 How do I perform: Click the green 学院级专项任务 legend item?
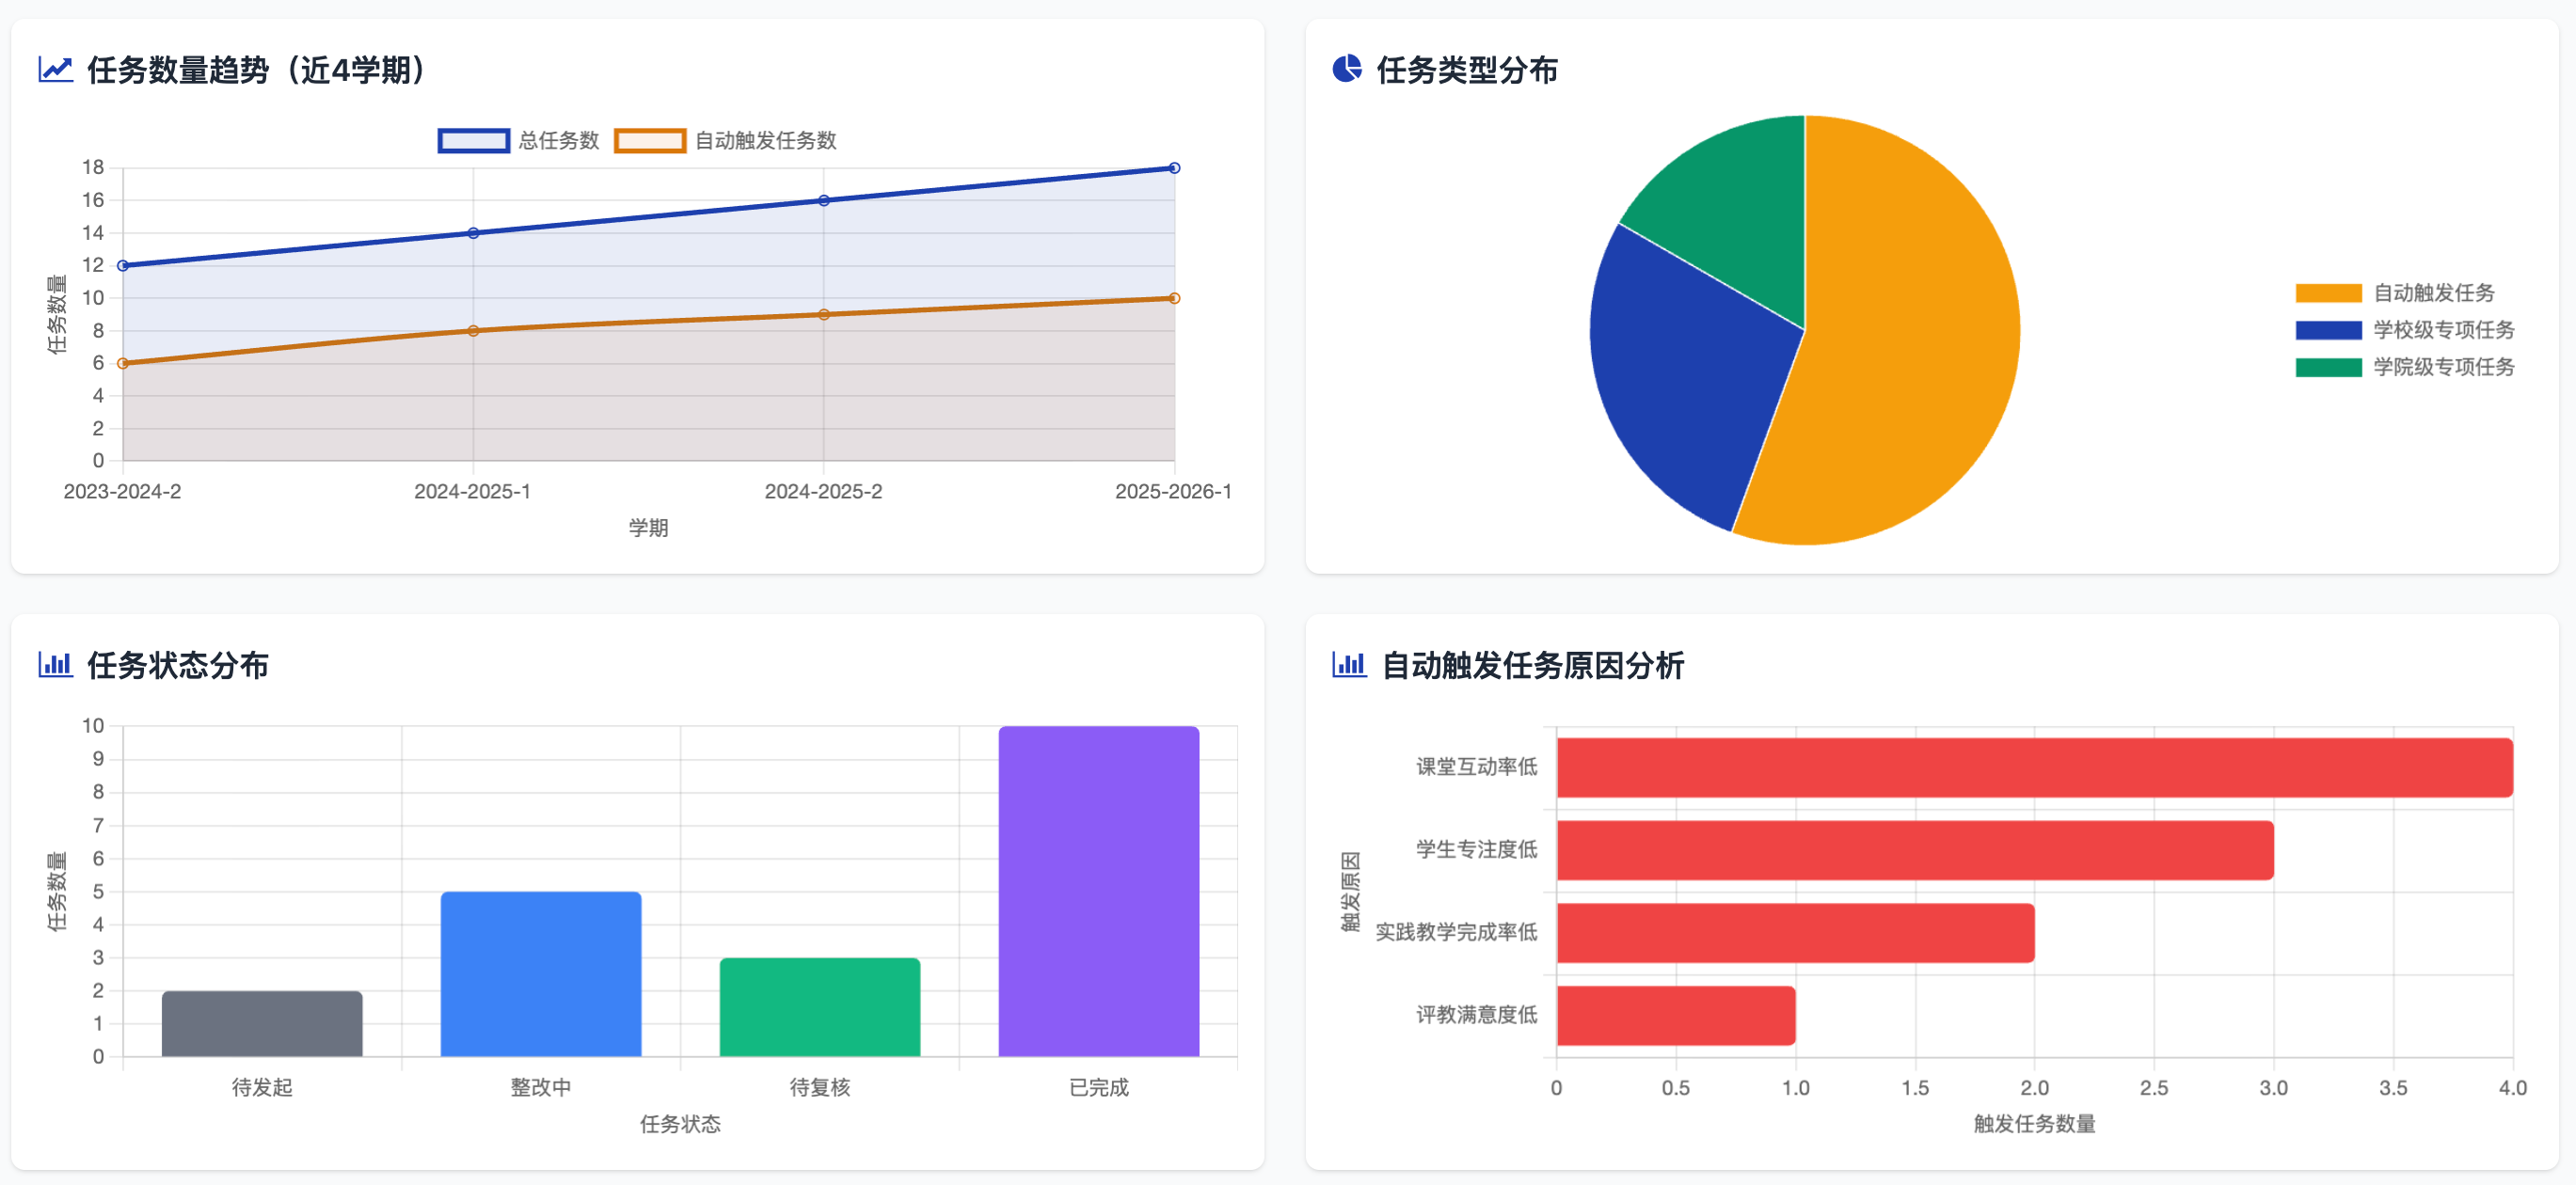tap(2404, 367)
